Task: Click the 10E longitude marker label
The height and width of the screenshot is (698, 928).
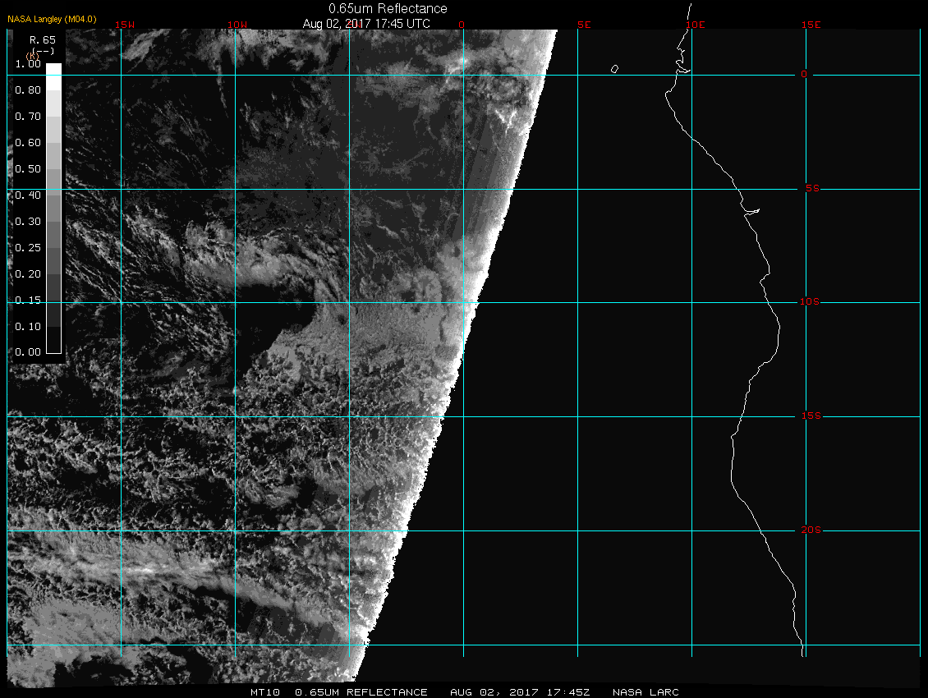Action: (695, 25)
